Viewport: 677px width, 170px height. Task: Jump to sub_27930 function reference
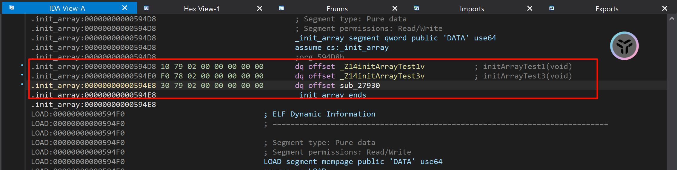tap(360, 86)
